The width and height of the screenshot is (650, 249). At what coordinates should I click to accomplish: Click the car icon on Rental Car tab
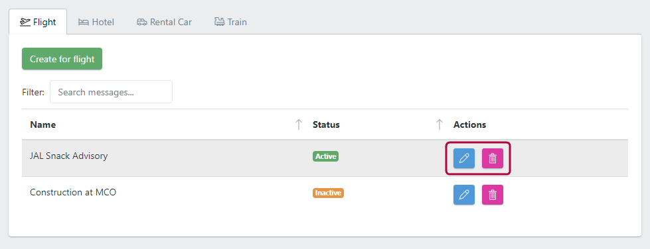pyautogui.click(x=142, y=22)
